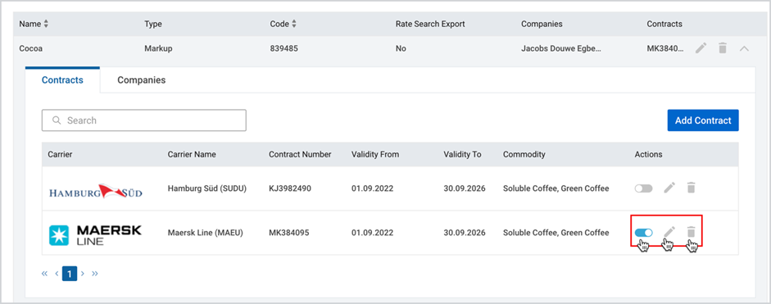Click the Add Contract button
The width and height of the screenshot is (771, 304).
[x=703, y=120]
